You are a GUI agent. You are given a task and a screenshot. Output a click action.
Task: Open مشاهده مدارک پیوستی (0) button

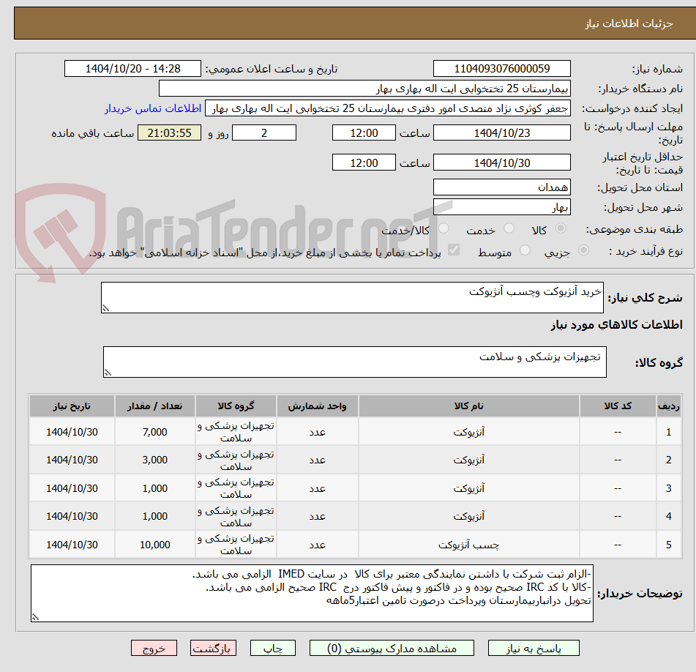(392, 648)
